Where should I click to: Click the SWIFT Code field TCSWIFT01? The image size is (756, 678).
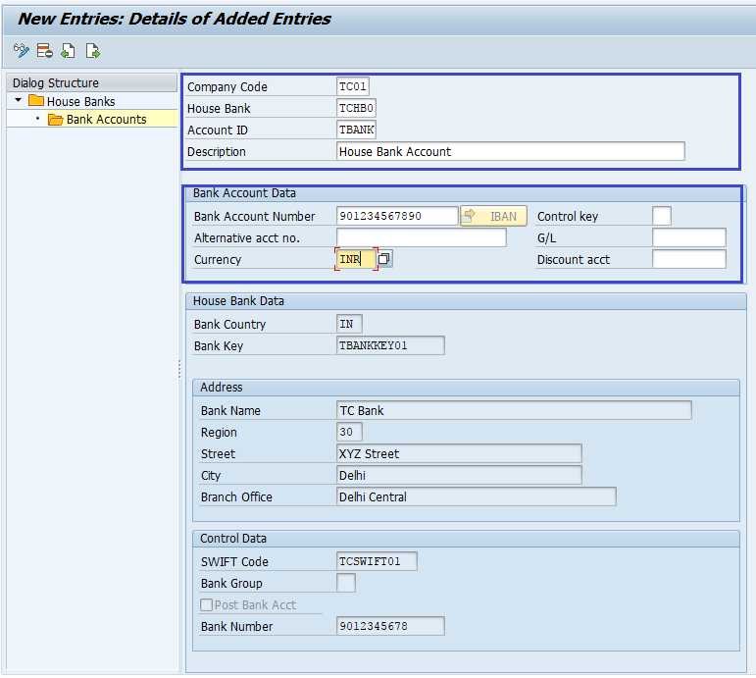tap(377, 561)
